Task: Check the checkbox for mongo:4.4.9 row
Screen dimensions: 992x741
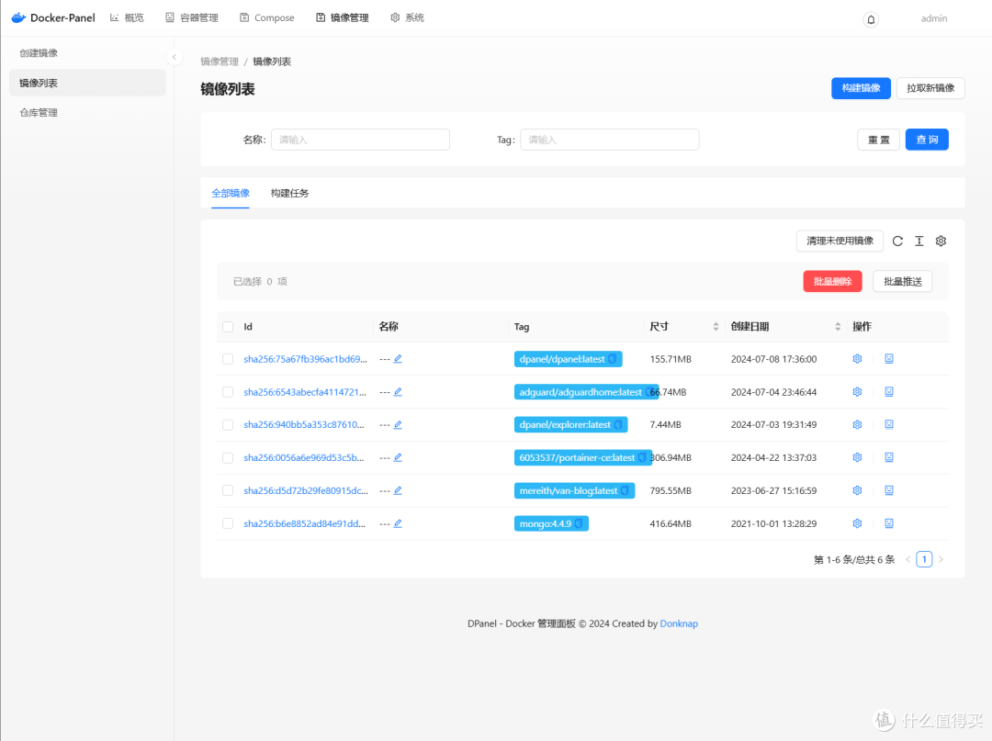Action: [x=228, y=522]
